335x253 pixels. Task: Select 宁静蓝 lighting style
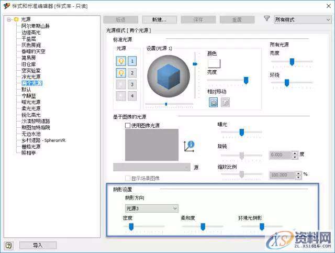point(29,96)
